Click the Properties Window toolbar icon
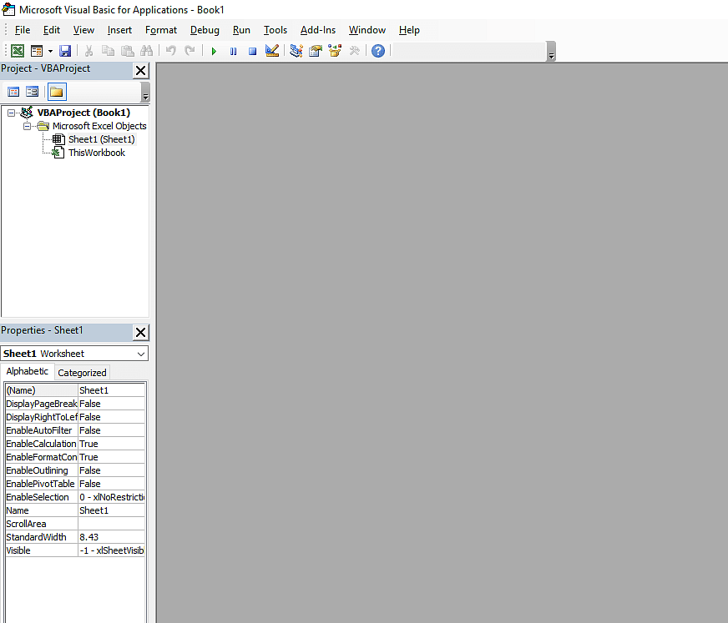The image size is (728, 623). [x=316, y=51]
